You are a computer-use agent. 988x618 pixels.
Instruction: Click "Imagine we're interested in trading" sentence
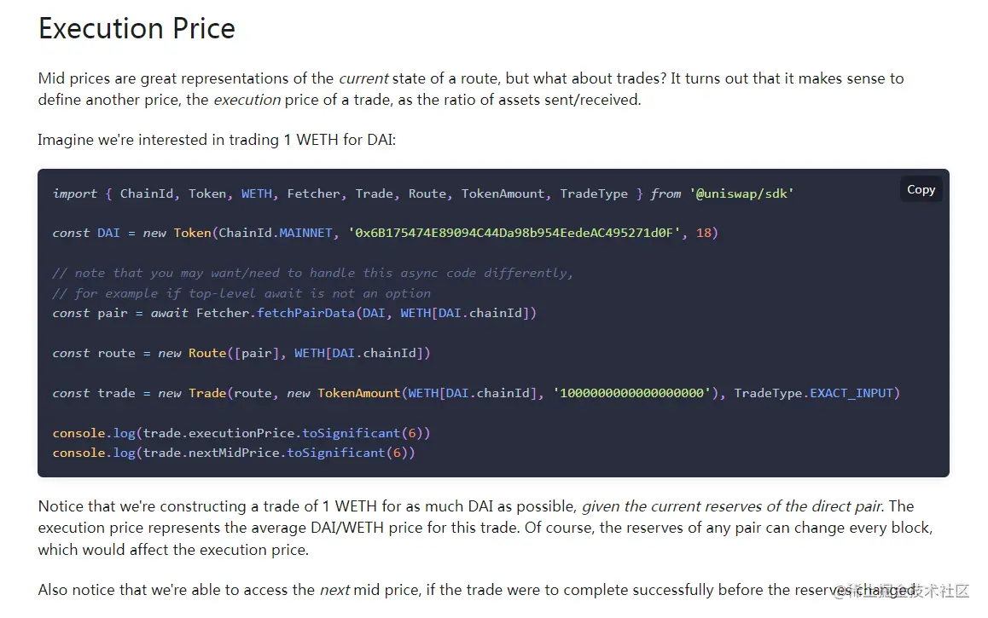[217, 140]
